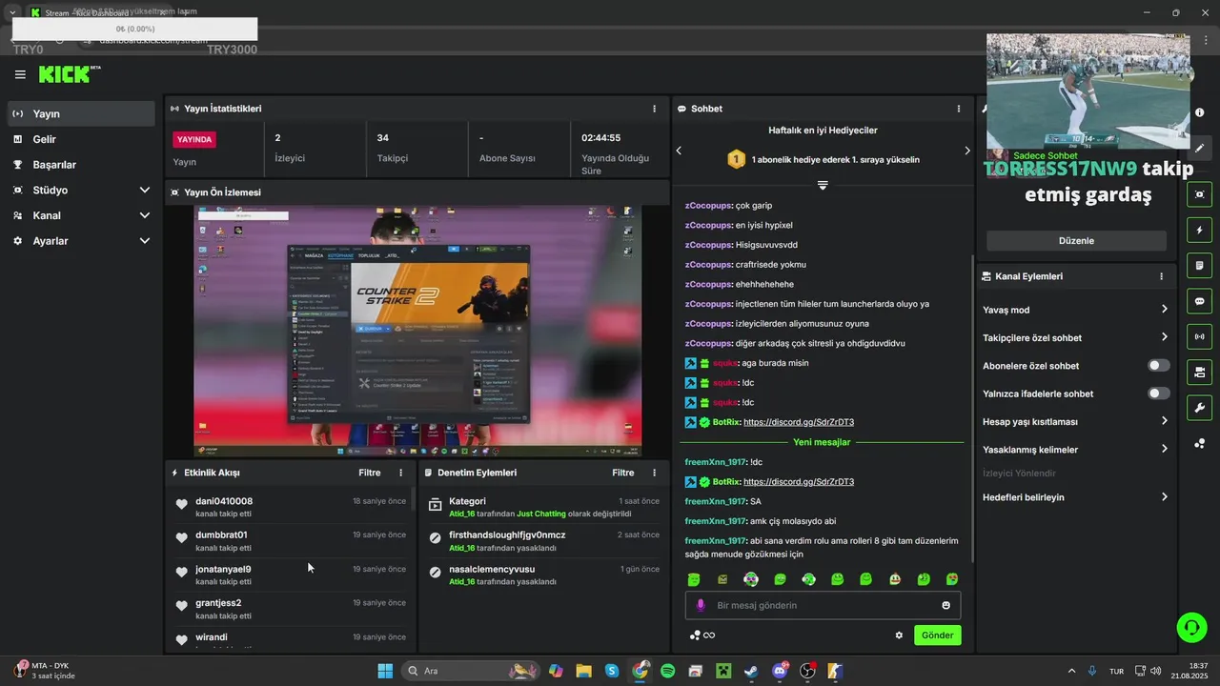Image resolution: width=1220 pixels, height=686 pixels.
Task: Open Yavaş mod options
Action: [1075, 310]
